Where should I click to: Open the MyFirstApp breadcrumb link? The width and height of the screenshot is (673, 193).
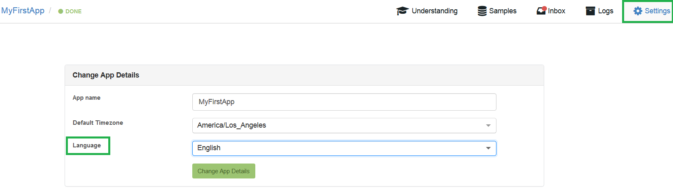coord(23,10)
